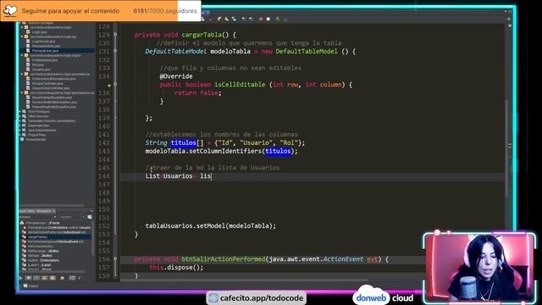Open ControladoraPersistencia.java file
Viewport: 542px width, 305px height.
(53, 79)
